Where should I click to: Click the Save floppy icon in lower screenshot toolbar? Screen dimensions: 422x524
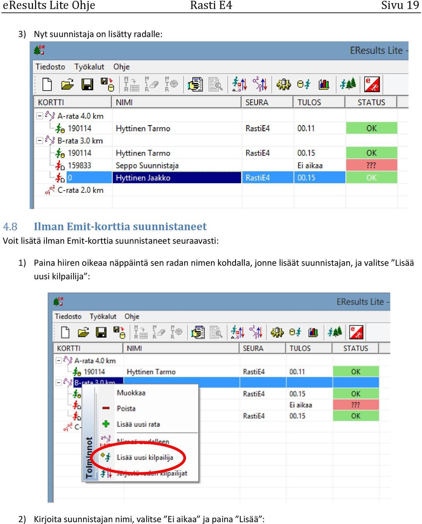click(x=101, y=332)
